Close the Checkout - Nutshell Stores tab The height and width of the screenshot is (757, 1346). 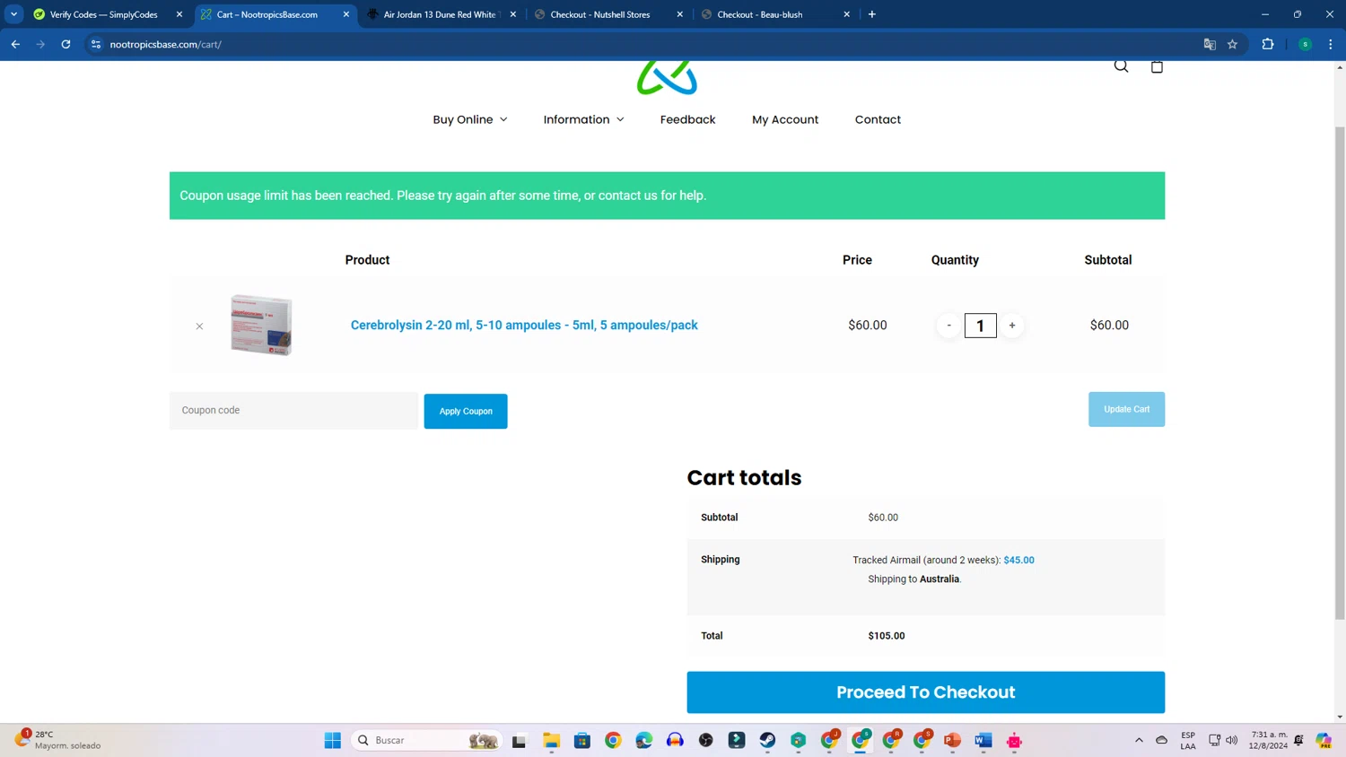680,14
